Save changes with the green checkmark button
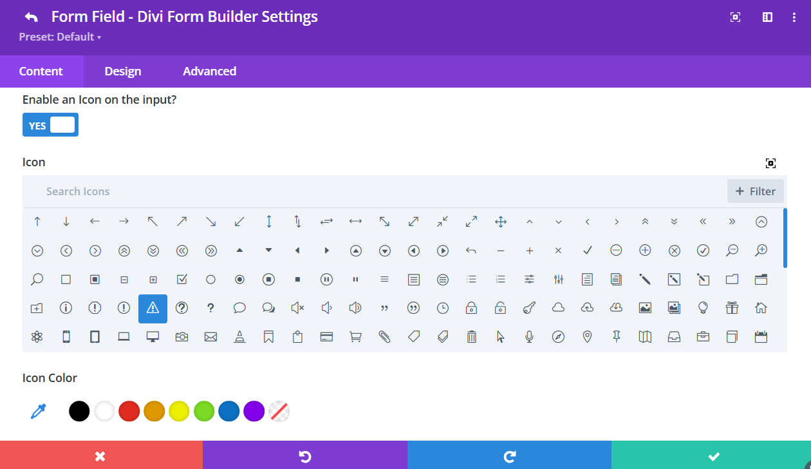The height and width of the screenshot is (469, 811). click(x=714, y=455)
